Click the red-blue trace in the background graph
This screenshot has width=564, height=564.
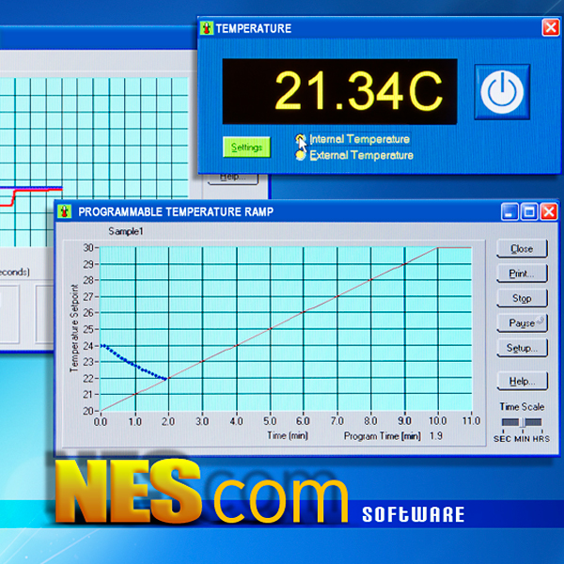point(31,196)
